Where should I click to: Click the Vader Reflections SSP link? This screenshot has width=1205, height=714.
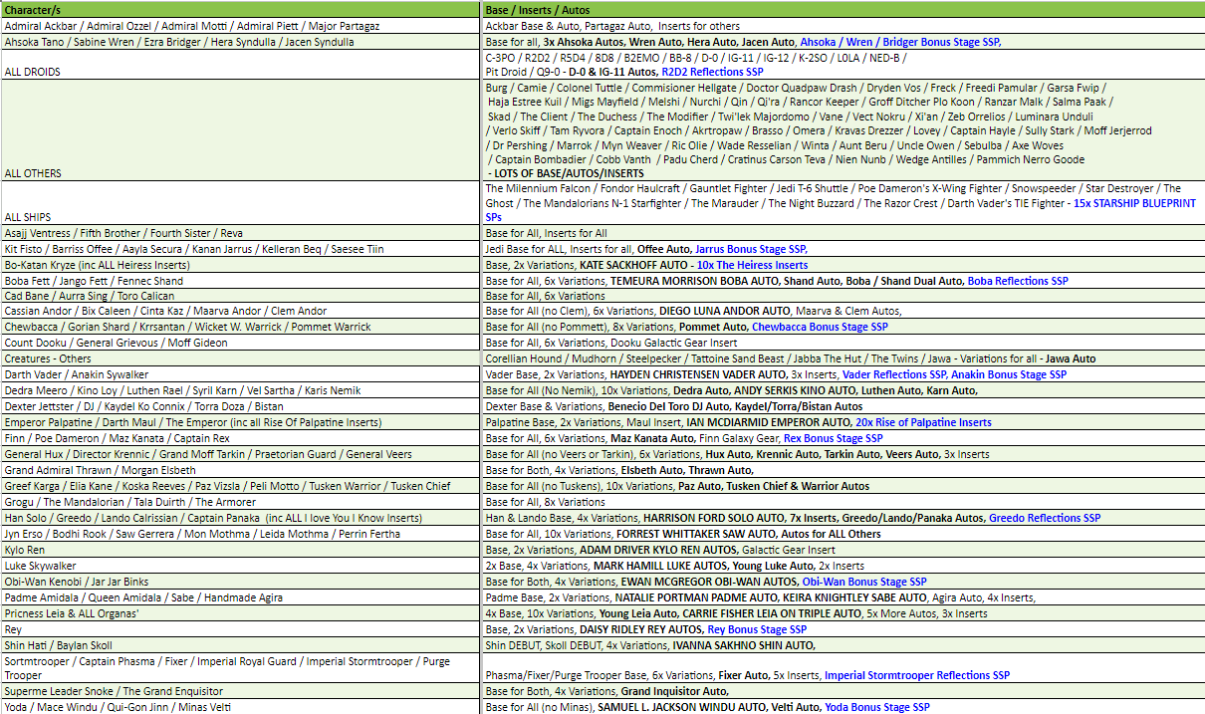click(894, 374)
